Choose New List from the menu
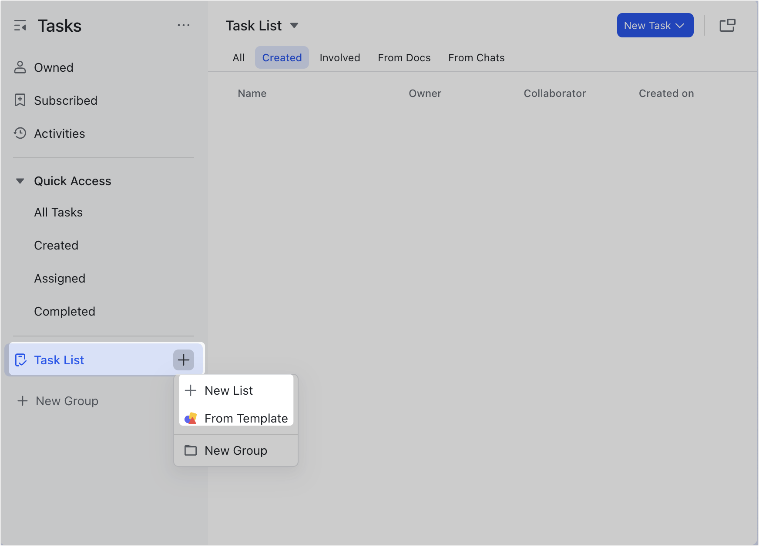 point(228,390)
